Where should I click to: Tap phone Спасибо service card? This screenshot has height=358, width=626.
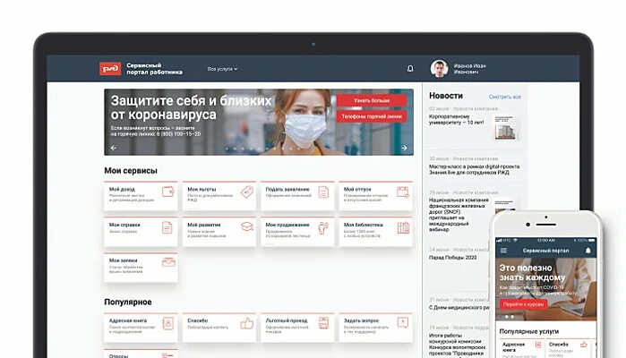[569, 349]
